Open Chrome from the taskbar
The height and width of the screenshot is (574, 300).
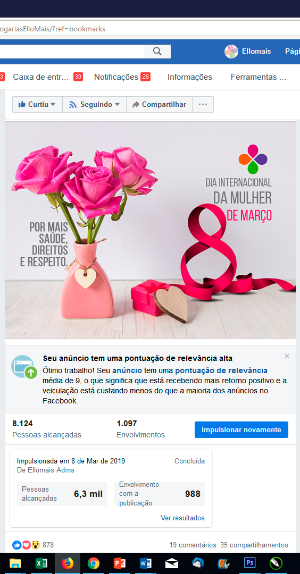pos(94,563)
